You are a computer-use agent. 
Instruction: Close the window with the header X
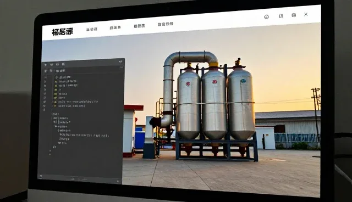coord(306,14)
